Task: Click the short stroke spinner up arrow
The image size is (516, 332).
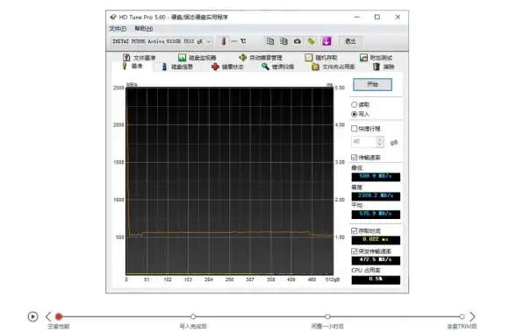Action: (380, 139)
